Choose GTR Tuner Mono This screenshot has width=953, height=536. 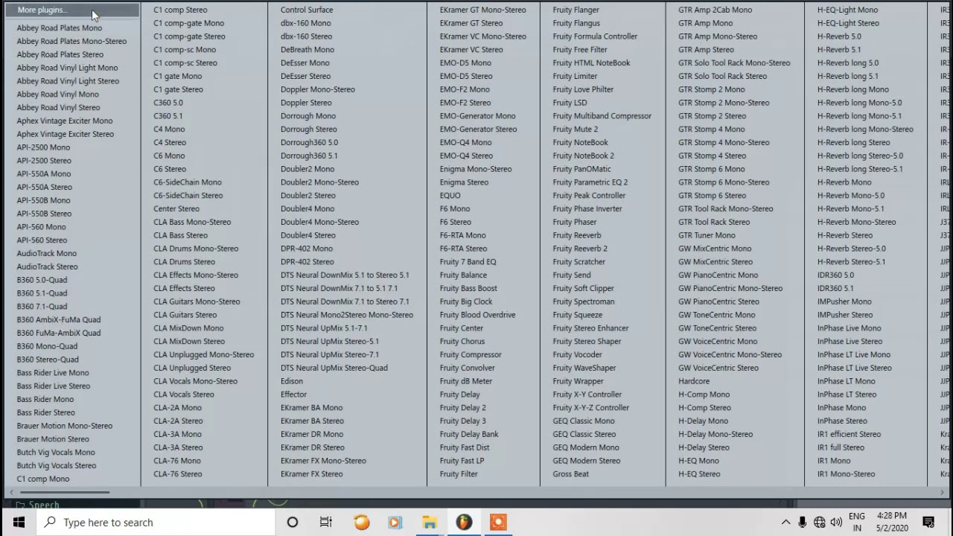pos(707,234)
